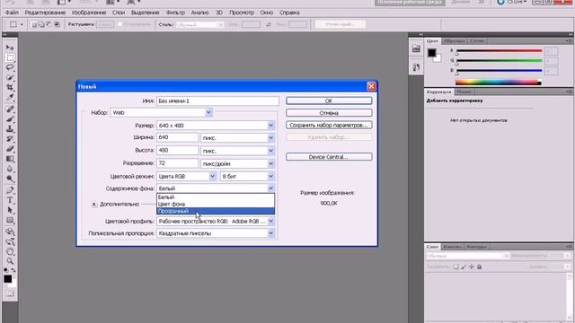
Task: Select the Lasso tool
Action: point(10,68)
